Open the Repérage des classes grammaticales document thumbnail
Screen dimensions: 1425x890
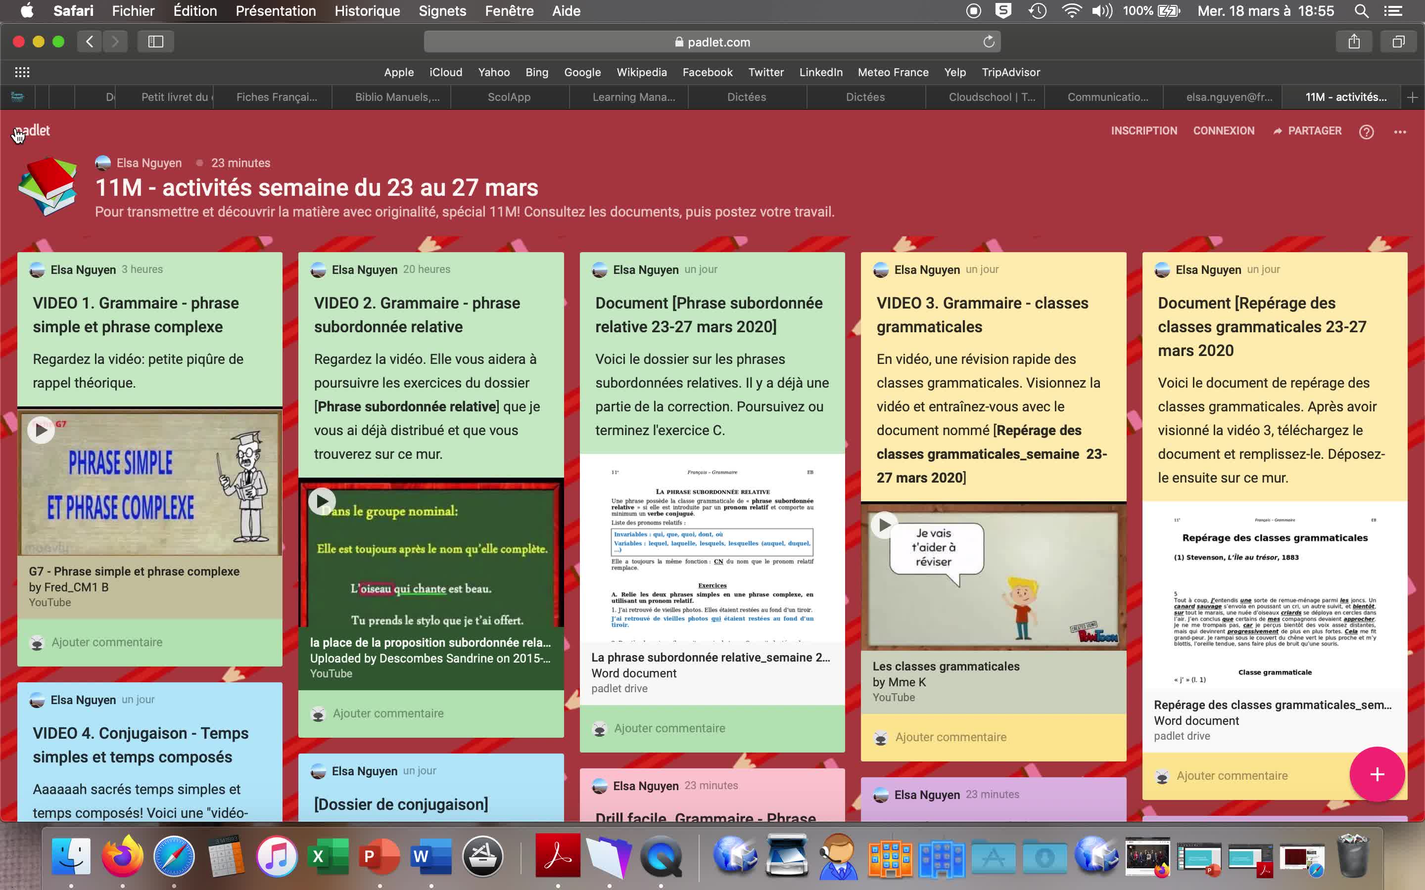click(1274, 594)
